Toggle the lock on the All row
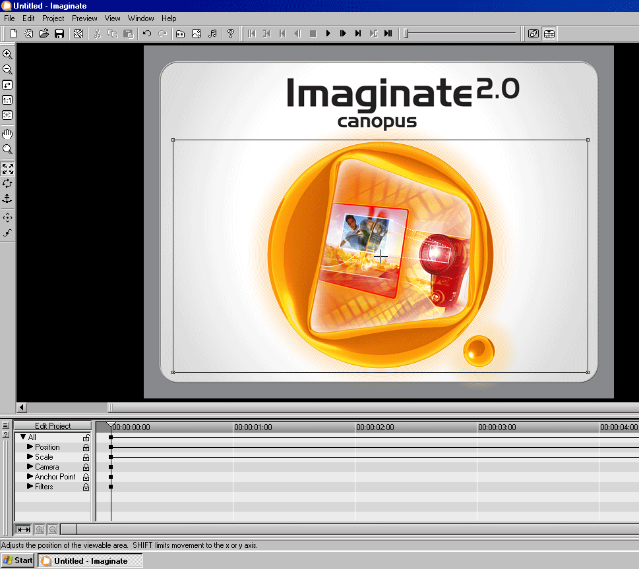This screenshot has width=639, height=569. pyautogui.click(x=86, y=437)
